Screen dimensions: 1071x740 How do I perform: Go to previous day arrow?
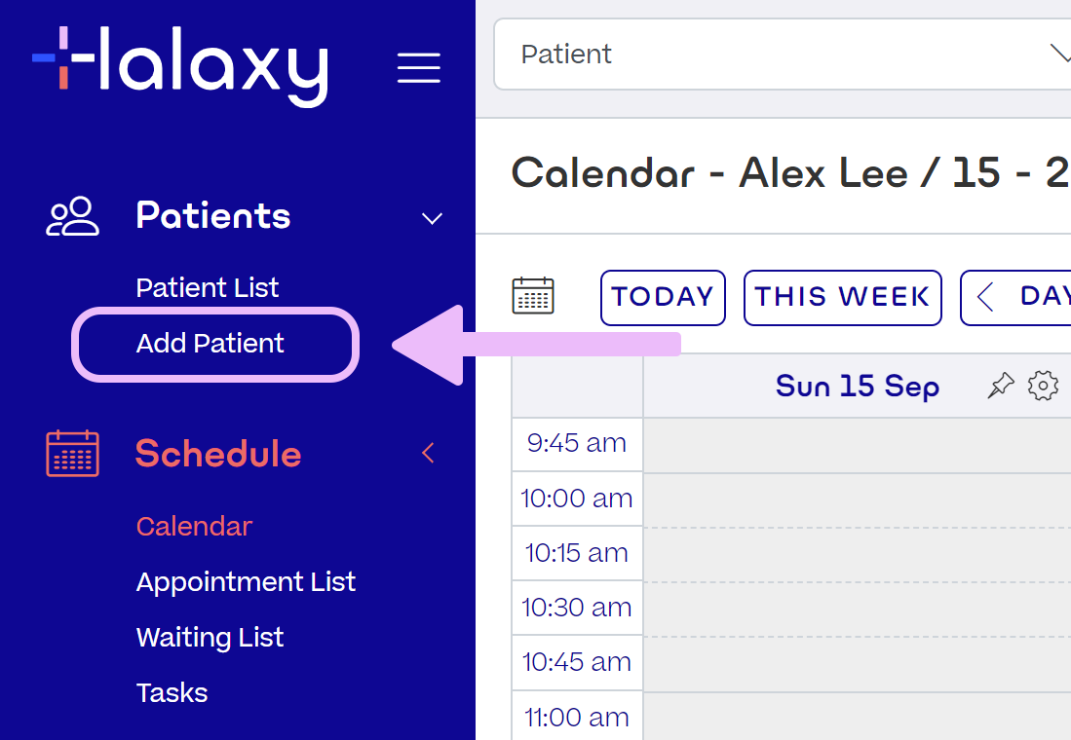point(986,297)
